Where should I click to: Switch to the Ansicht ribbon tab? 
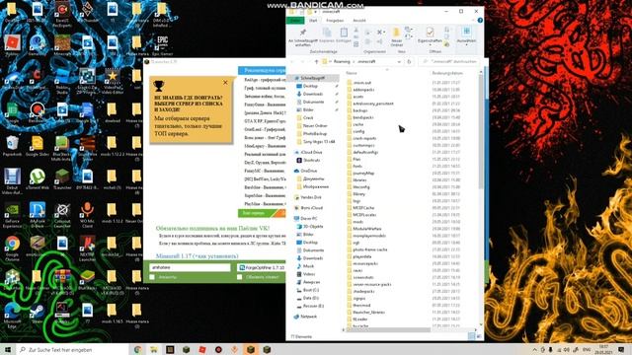pyautogui.click(x=359, y=20)
